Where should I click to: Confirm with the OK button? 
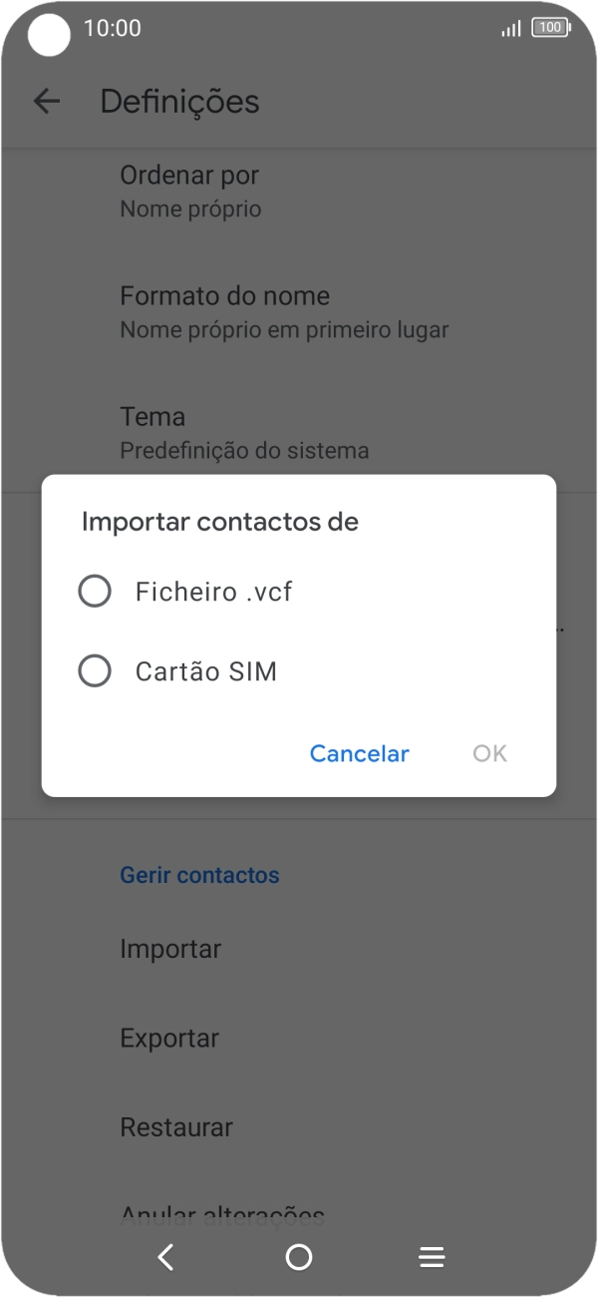click(x=489, y=753)
